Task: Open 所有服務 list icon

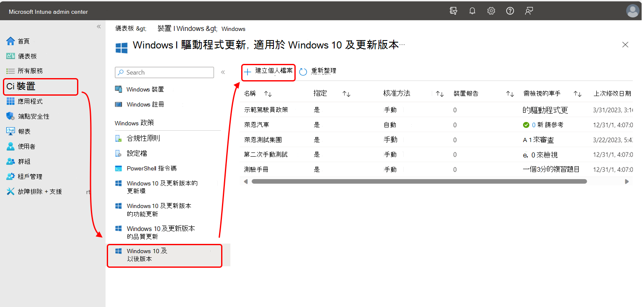Action: 10,71
